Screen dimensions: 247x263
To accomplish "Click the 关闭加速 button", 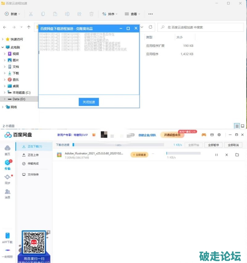I will [89, 102].
